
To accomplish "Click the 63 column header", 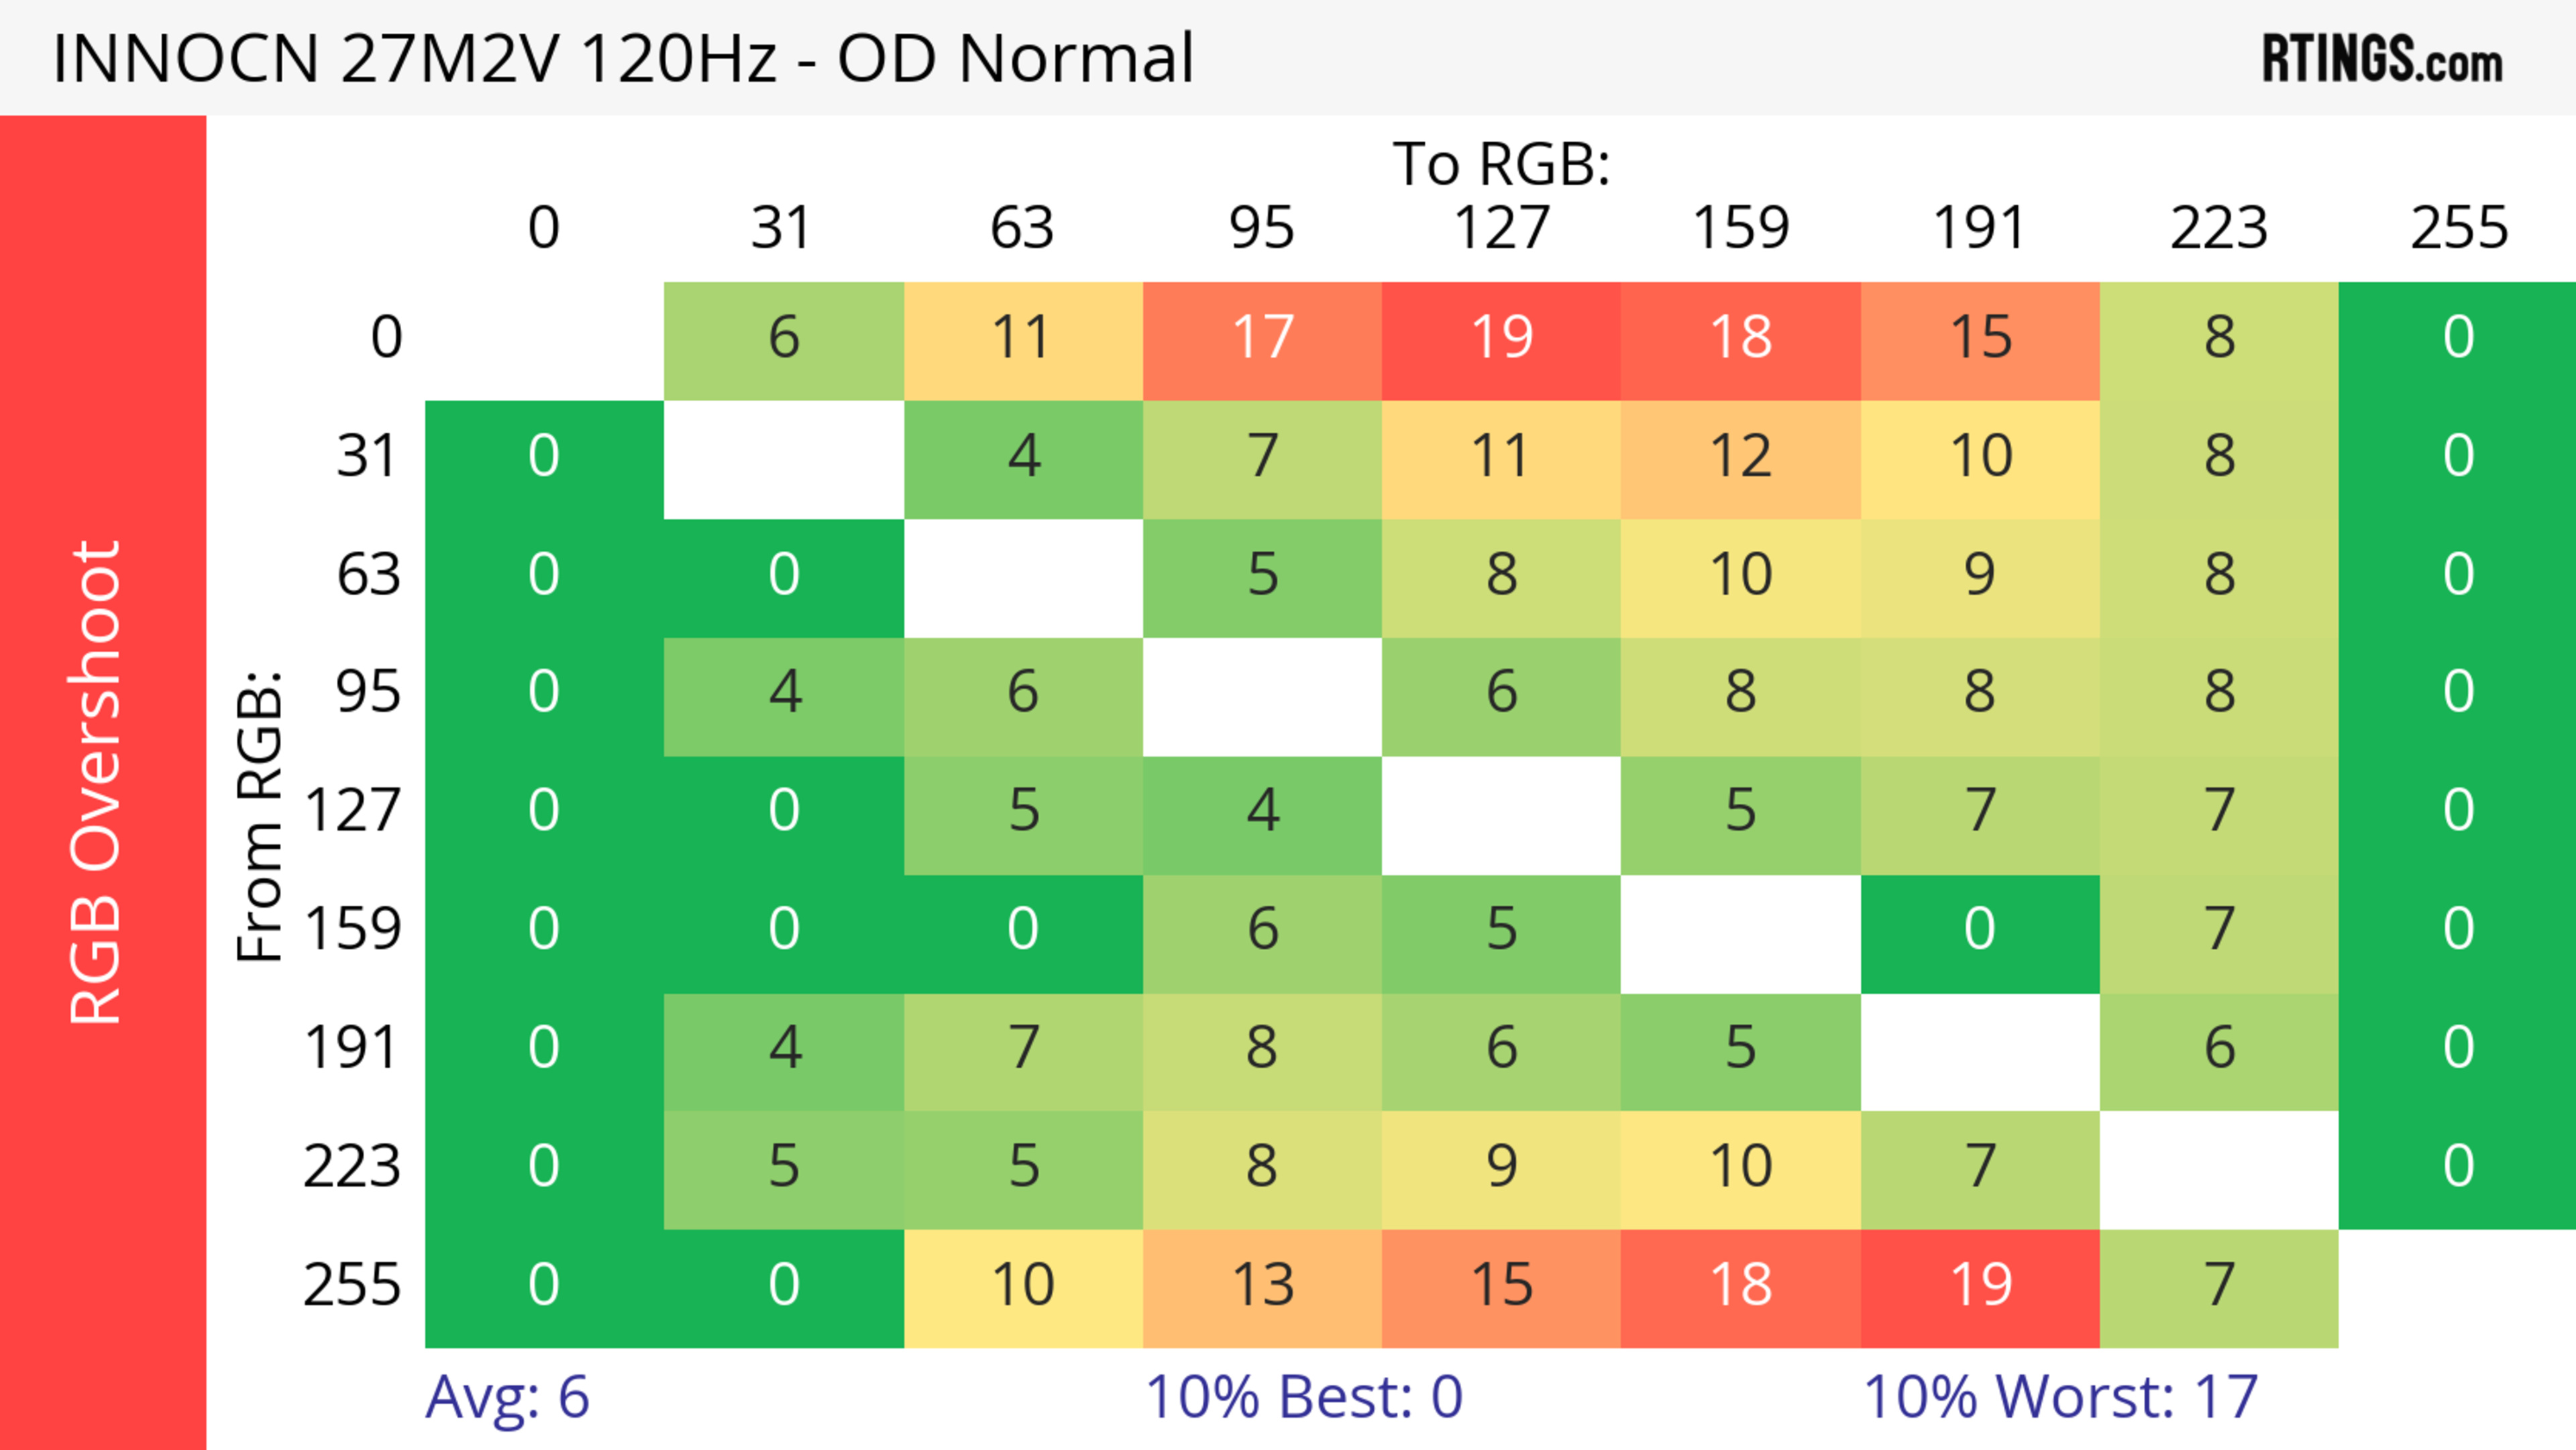I will [1022, 228].
